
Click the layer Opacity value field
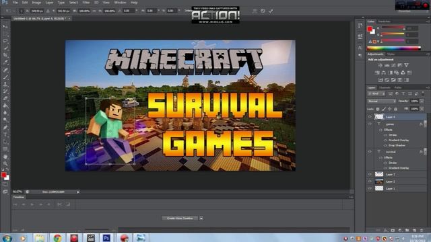click(414, 102)
